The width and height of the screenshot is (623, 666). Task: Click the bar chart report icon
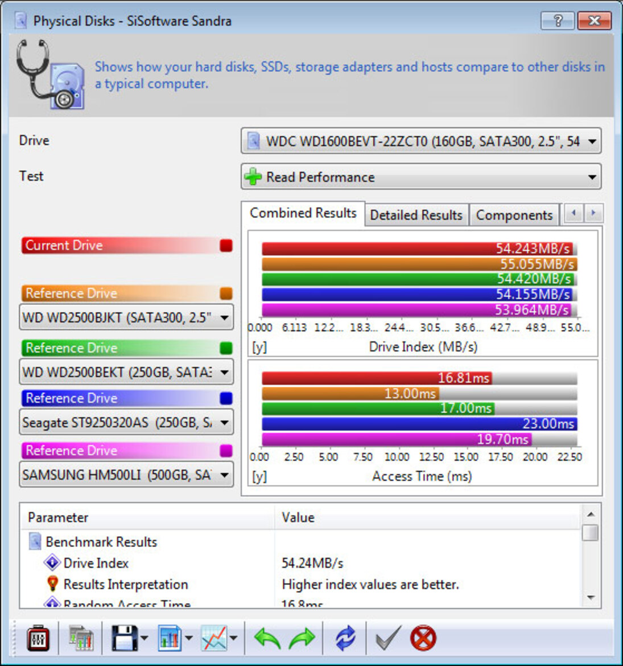pos(170,638)
